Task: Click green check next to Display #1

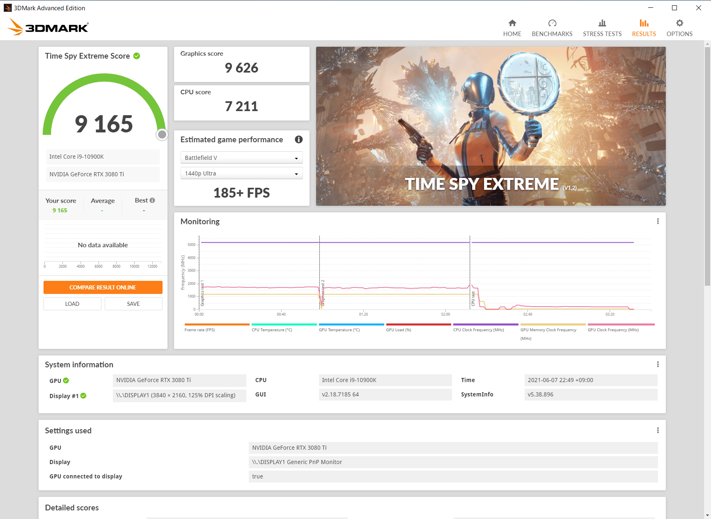Action: 83,396
